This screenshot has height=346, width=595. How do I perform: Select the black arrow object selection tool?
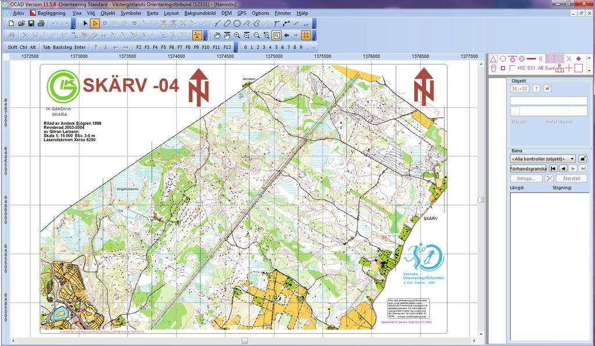click(85, 23)
